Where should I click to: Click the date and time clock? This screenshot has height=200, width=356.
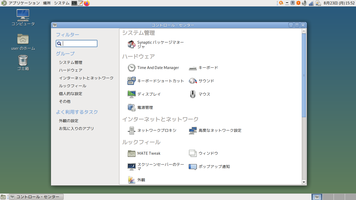[339, 3]
